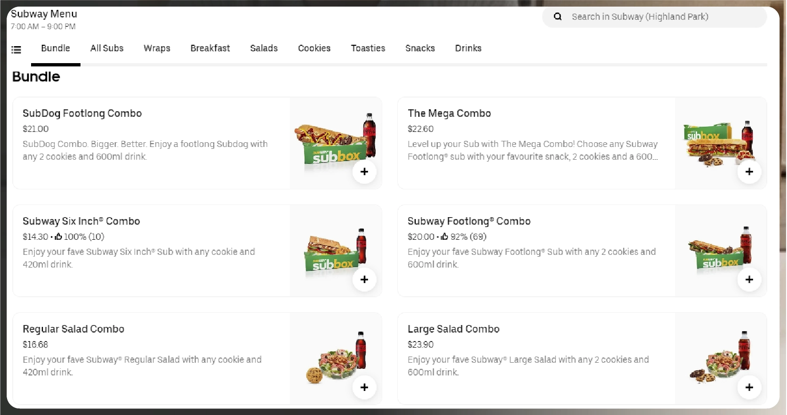
Task: Click the Mega Combo description text
Action: tap(533, 151)
